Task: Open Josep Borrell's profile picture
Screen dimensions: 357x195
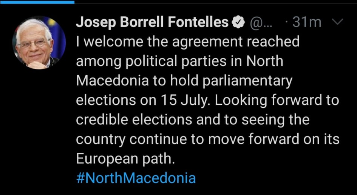Action: (x=39, y=43)
